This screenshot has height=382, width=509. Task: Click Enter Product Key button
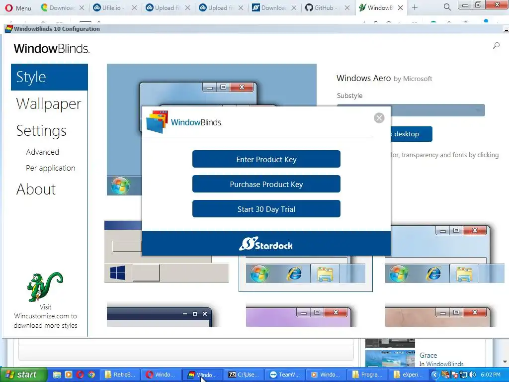coord(266,159)
